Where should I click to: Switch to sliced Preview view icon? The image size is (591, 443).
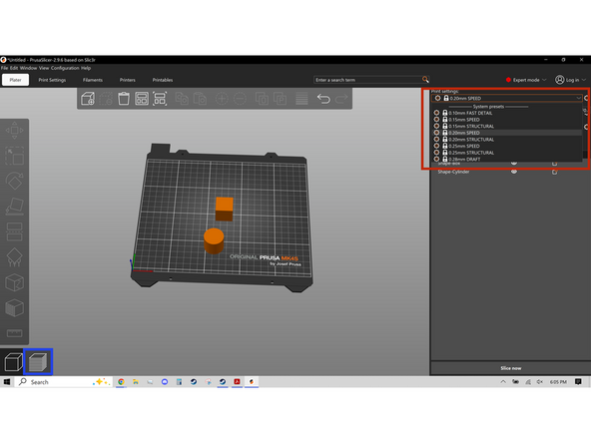pyautogui.click(x=38, y=362)
